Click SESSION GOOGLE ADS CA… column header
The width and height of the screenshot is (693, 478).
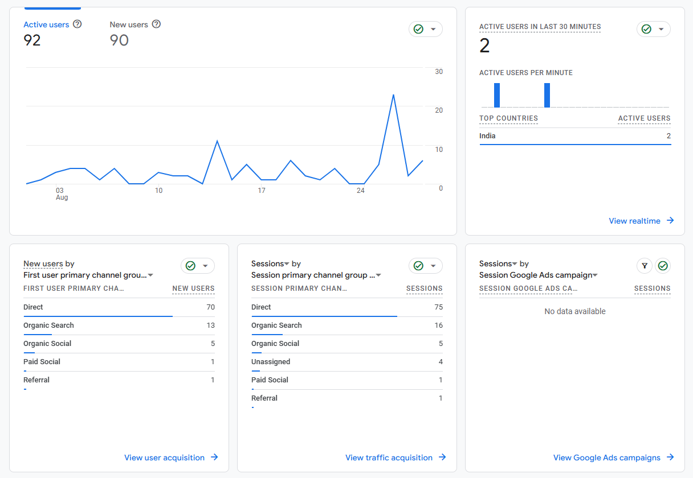(529, 289)
